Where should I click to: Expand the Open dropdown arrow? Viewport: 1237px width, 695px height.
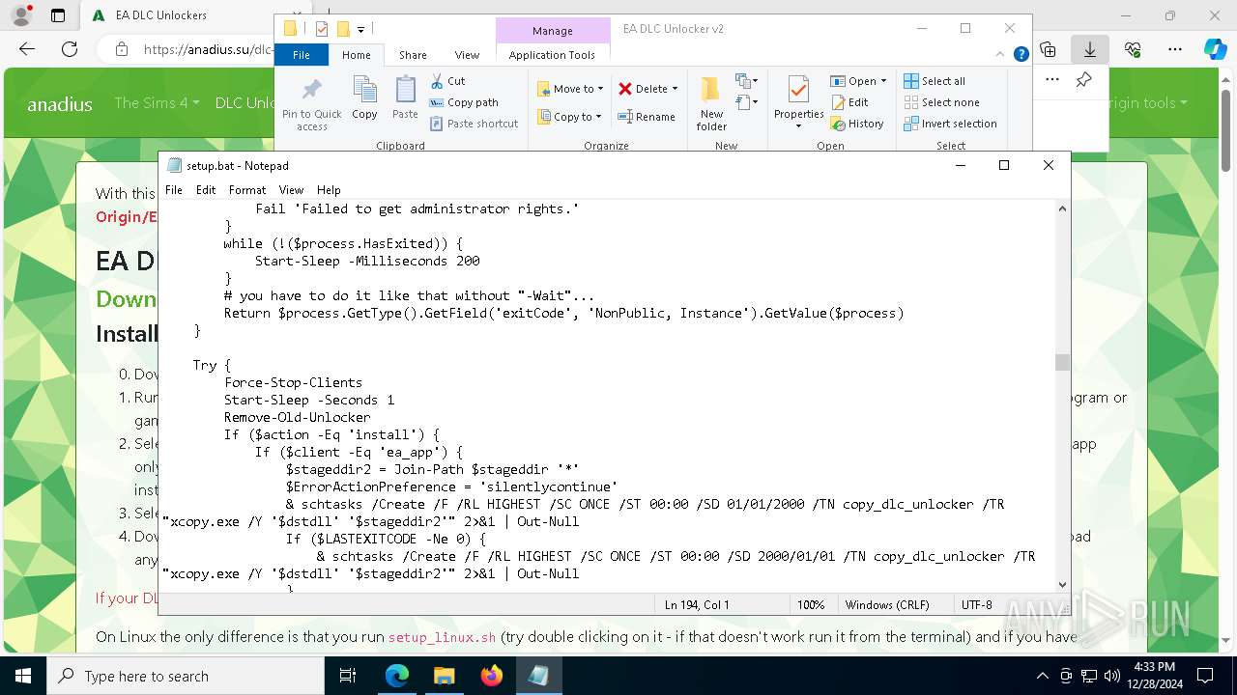click(883, 81)
